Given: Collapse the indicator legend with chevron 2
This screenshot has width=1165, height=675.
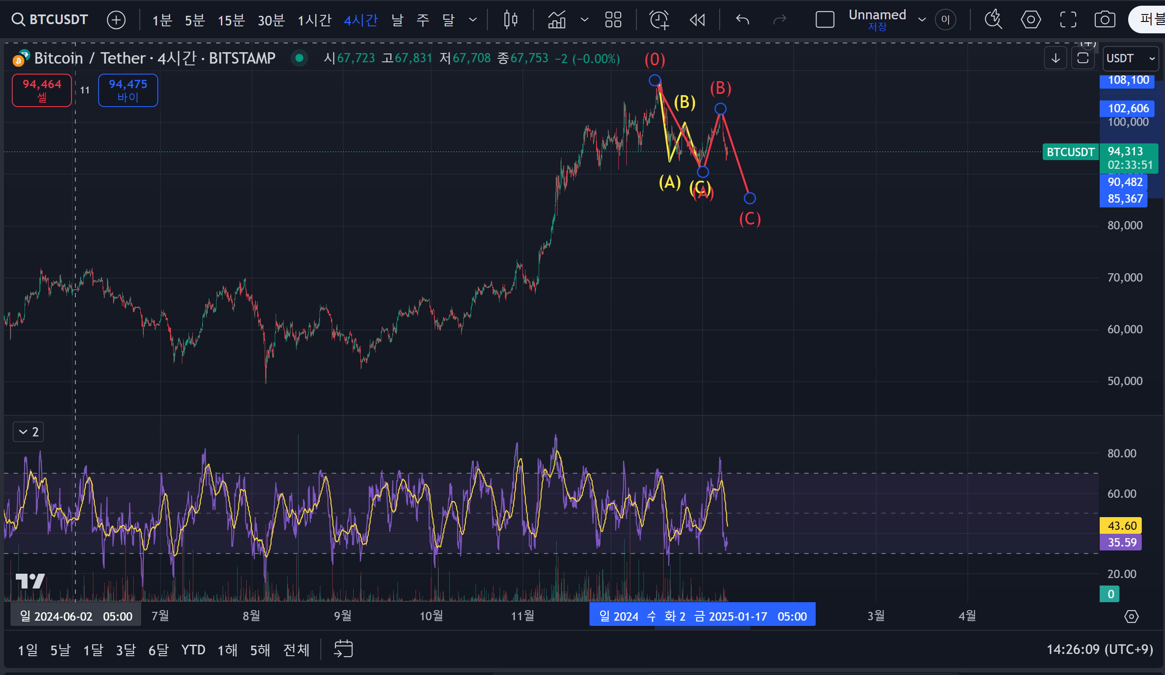Looking at the screenshot, I should [28, 432].
